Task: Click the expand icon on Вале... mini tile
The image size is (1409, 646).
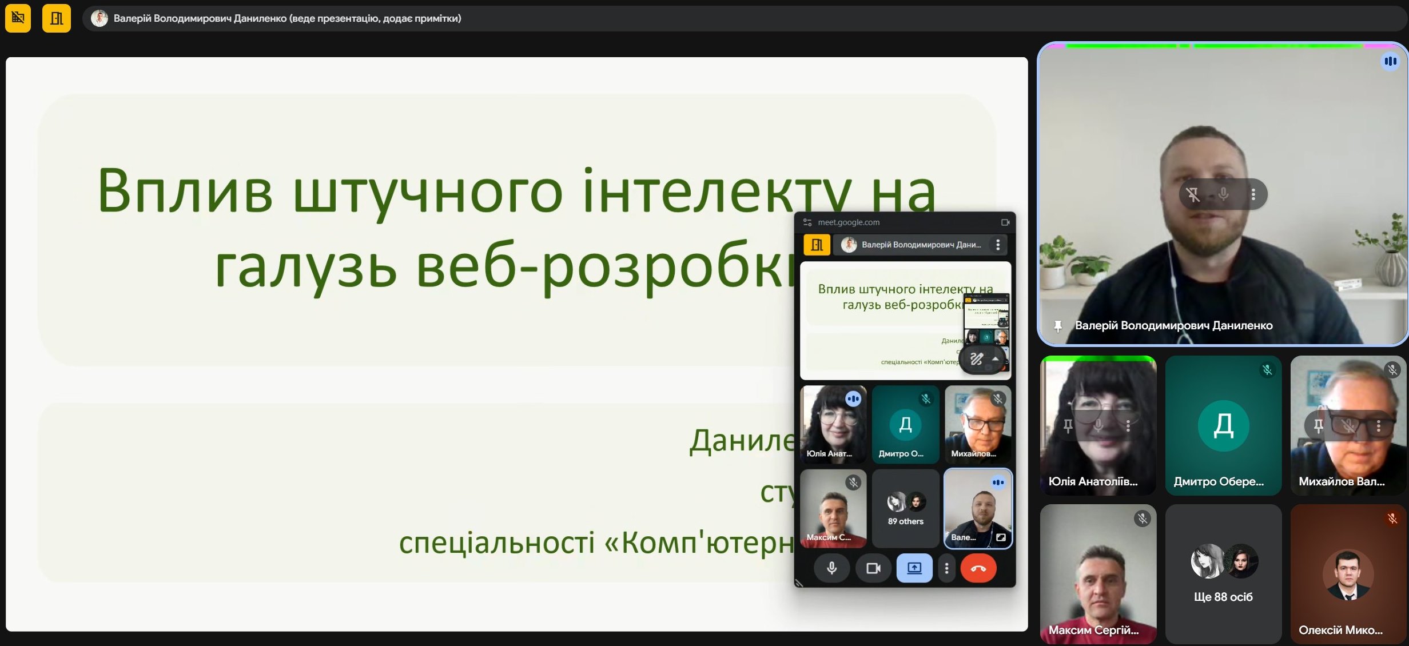Action: point(1001,537)
